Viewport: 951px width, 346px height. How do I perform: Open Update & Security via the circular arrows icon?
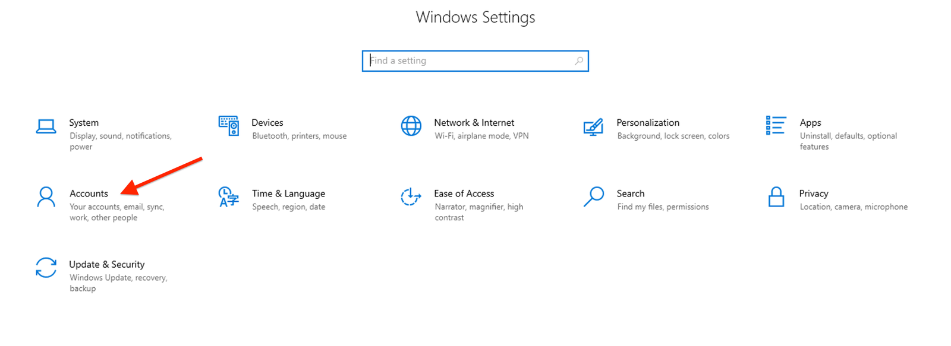46,268
